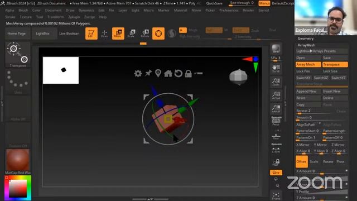Open the Alpha Off selector
The image size is (357, 201).
click(x=18, y=108)
